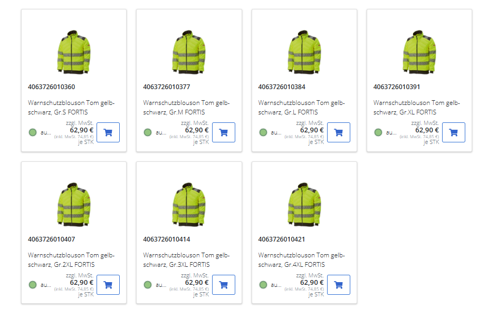Click the shopping cart icon for Gr.XL
The image size is (498, 318).
tap(454, 132)
